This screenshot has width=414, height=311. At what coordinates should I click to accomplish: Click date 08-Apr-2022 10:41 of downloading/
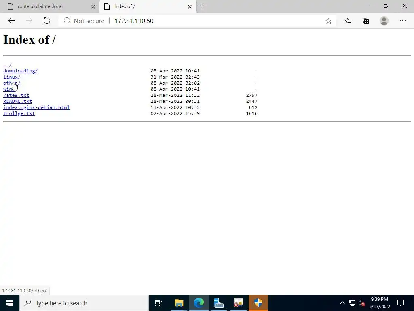point(175,71)
